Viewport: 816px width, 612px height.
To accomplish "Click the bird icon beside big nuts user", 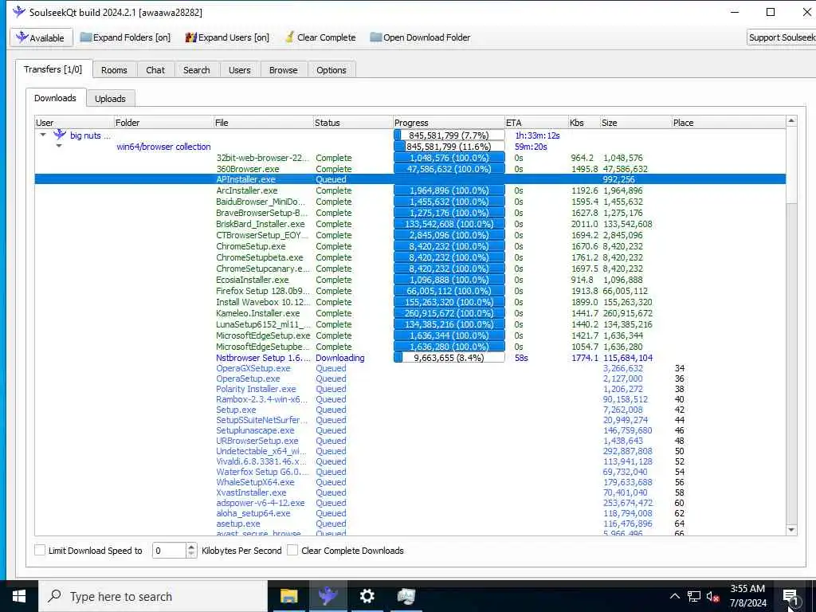I will 60,135.
